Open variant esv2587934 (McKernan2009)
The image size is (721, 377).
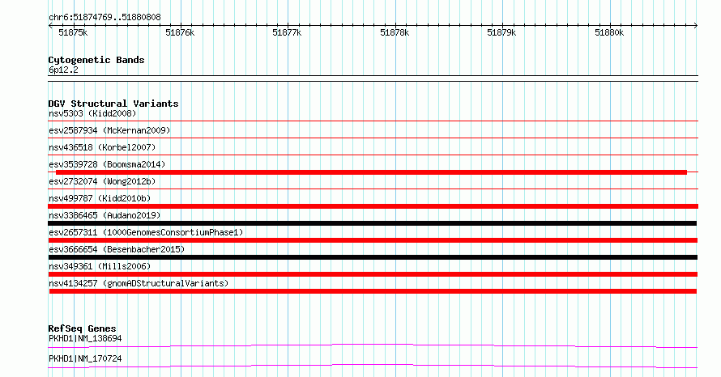pos(109,130)
